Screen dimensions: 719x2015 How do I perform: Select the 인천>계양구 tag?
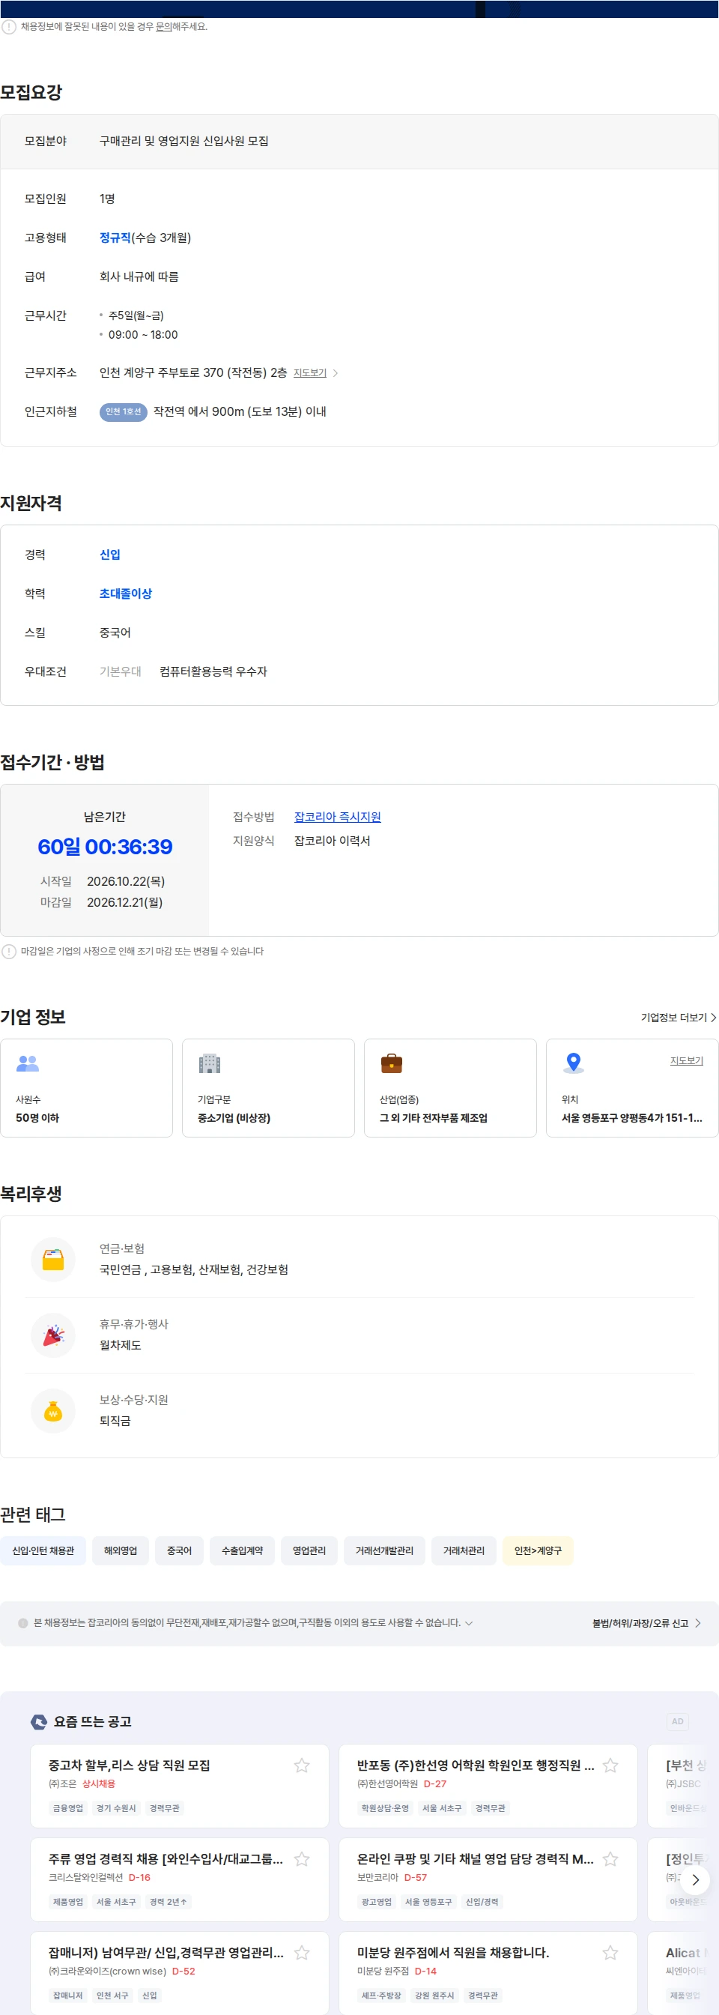click(538, 1551)
